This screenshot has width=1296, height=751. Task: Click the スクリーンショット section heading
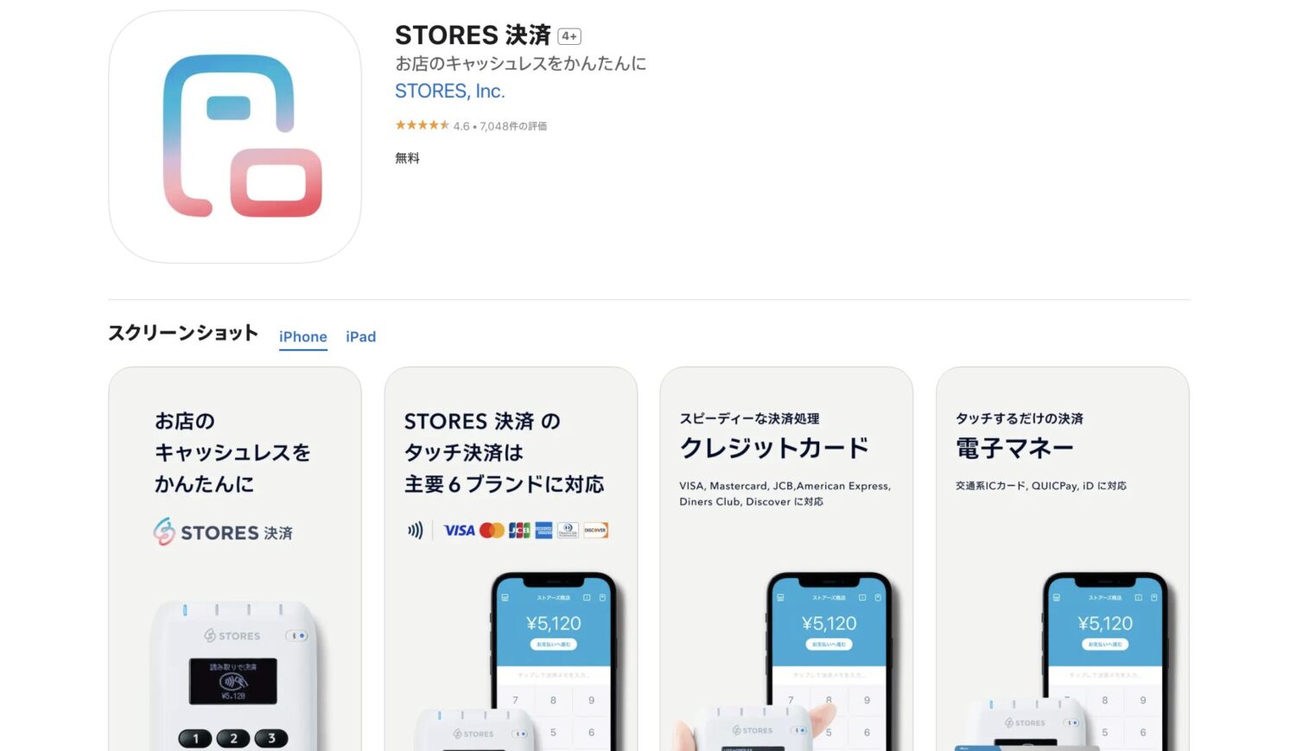click(183, 334)
